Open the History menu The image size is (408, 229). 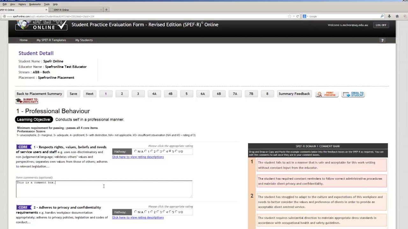22,4
